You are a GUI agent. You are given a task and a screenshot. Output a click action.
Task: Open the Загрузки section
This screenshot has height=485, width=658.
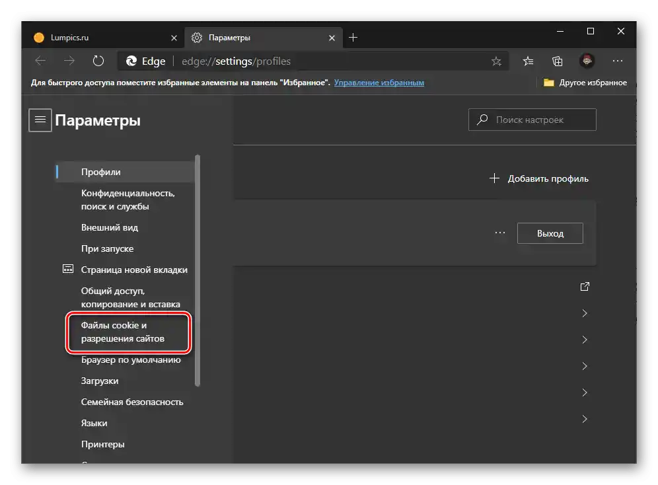(100, 381)
